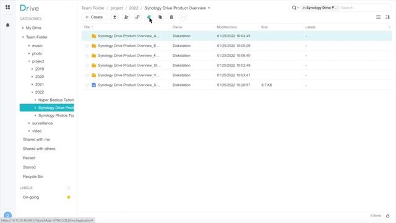The image size is (396, 223).
Task: Open the column options vertical dots
Action: 390,27
